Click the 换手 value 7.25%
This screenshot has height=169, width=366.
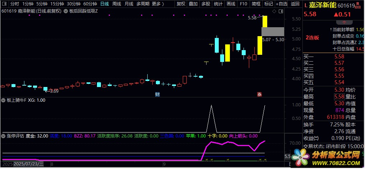(336, 125)
